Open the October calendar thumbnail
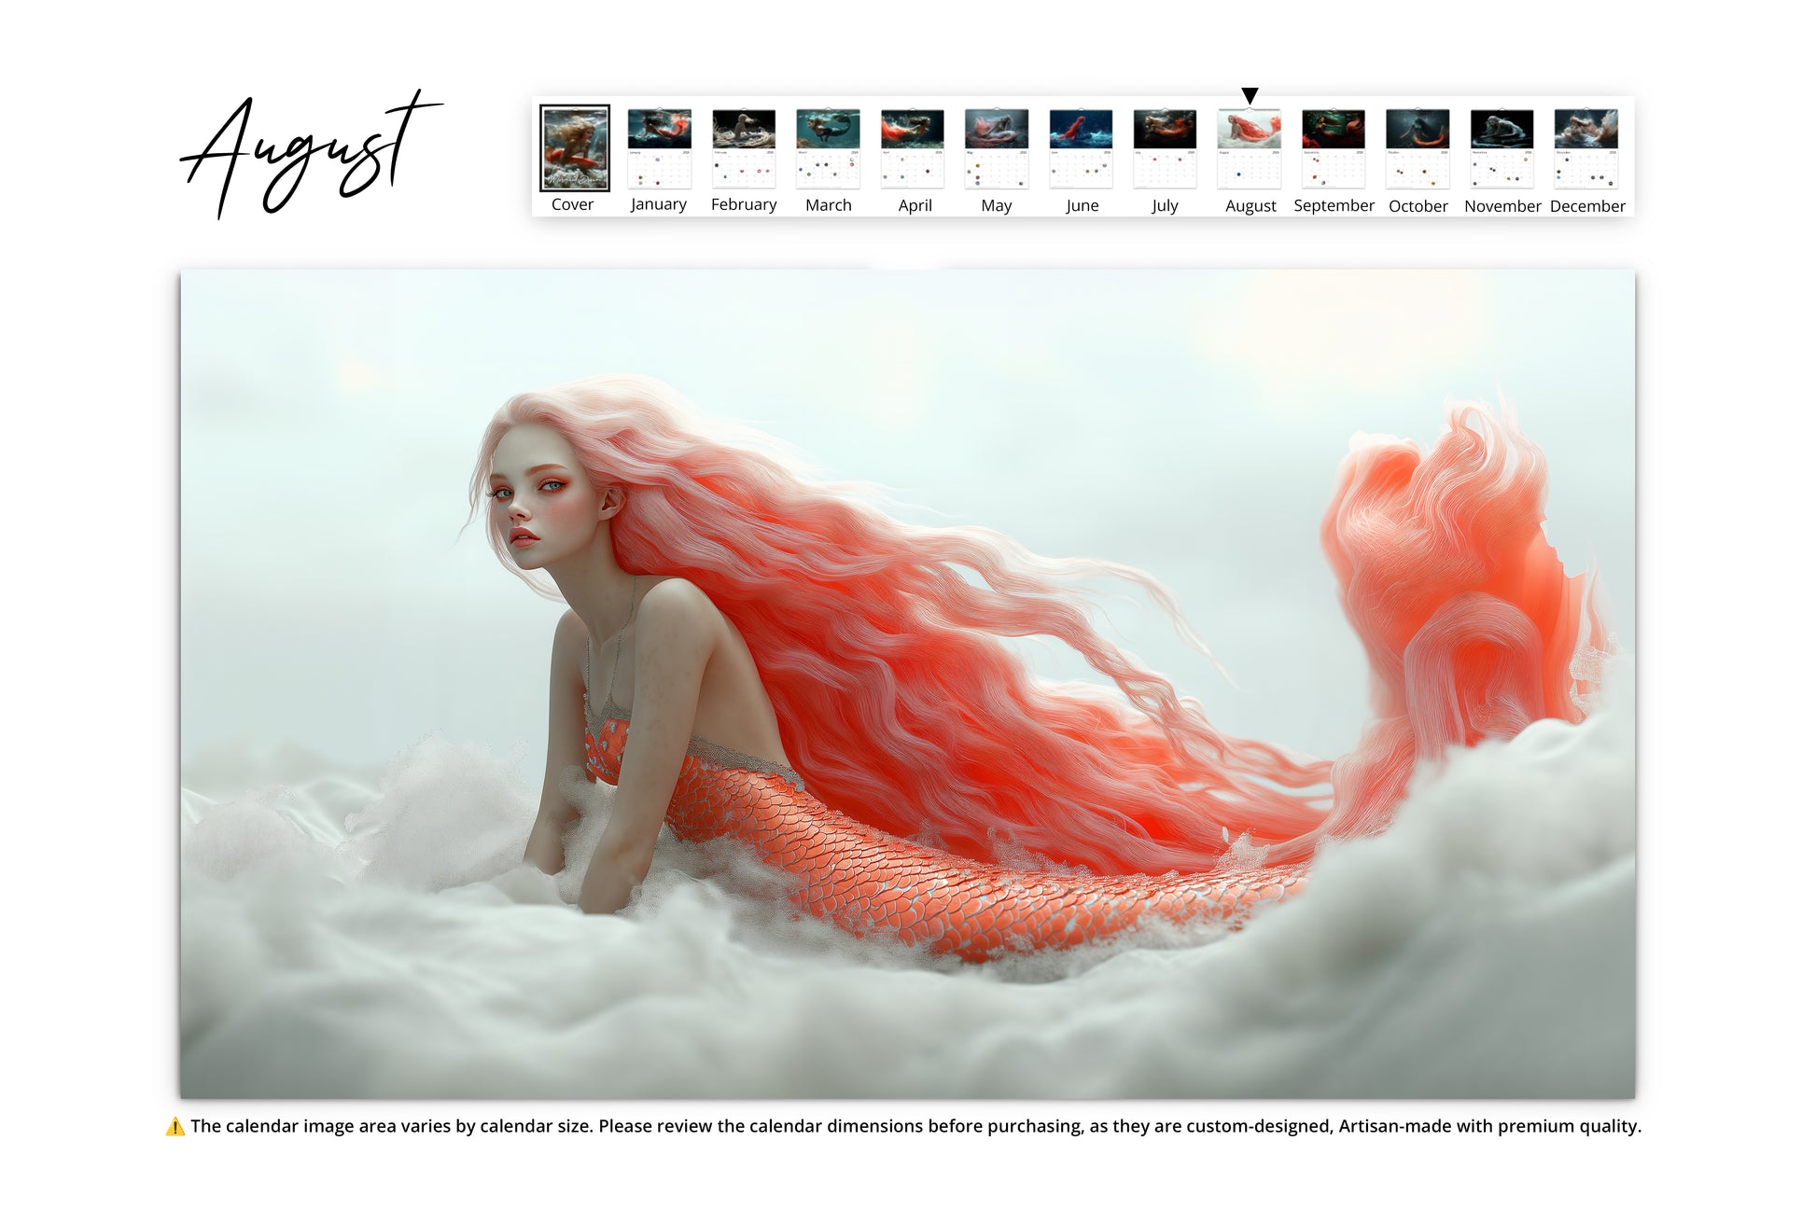 [1418, 148]
